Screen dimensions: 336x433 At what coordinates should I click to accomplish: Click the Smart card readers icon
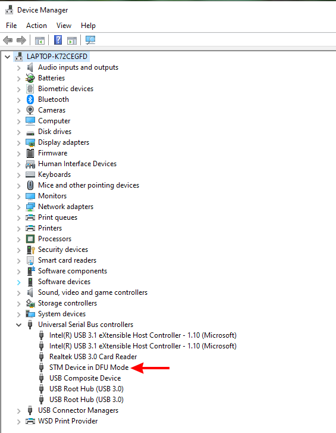coord(30,260)
